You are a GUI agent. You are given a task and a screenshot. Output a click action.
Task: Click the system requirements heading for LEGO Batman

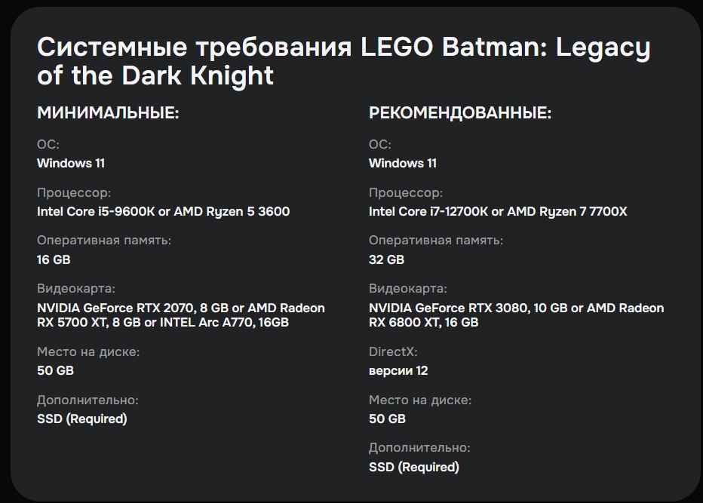click(x=343, y=61)
